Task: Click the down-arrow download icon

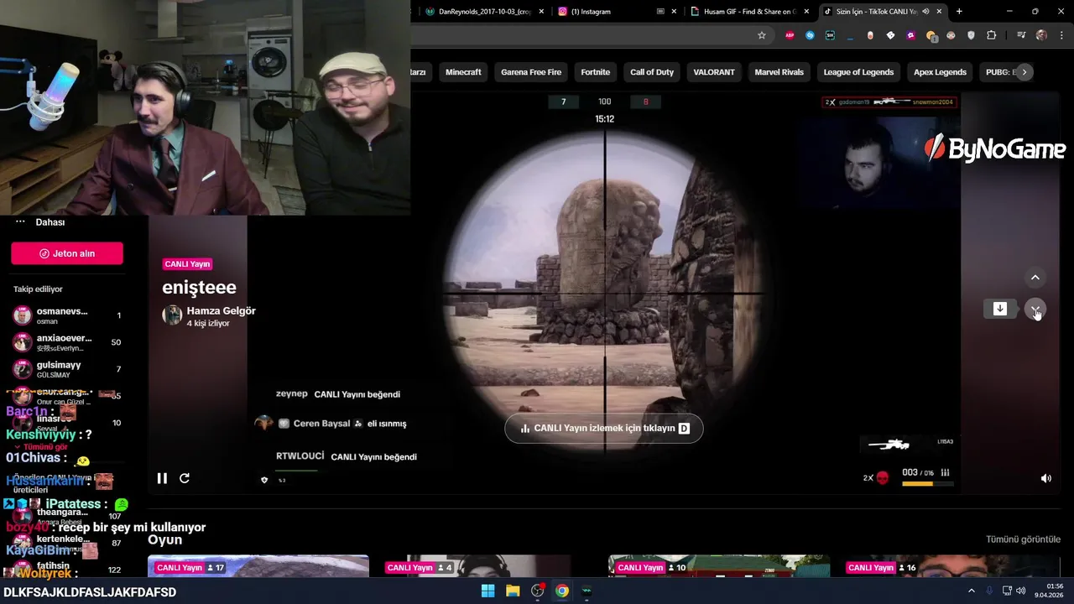Action: 1000,309
